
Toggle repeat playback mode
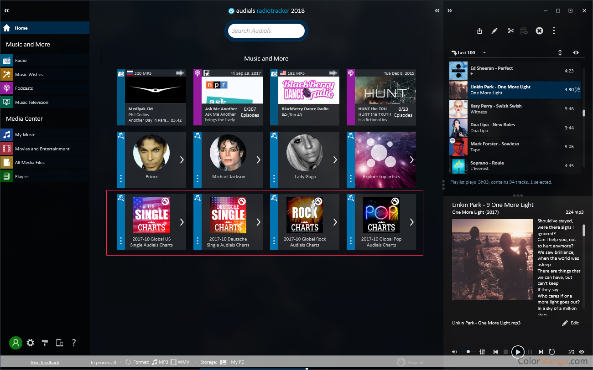tap(551, 352)
